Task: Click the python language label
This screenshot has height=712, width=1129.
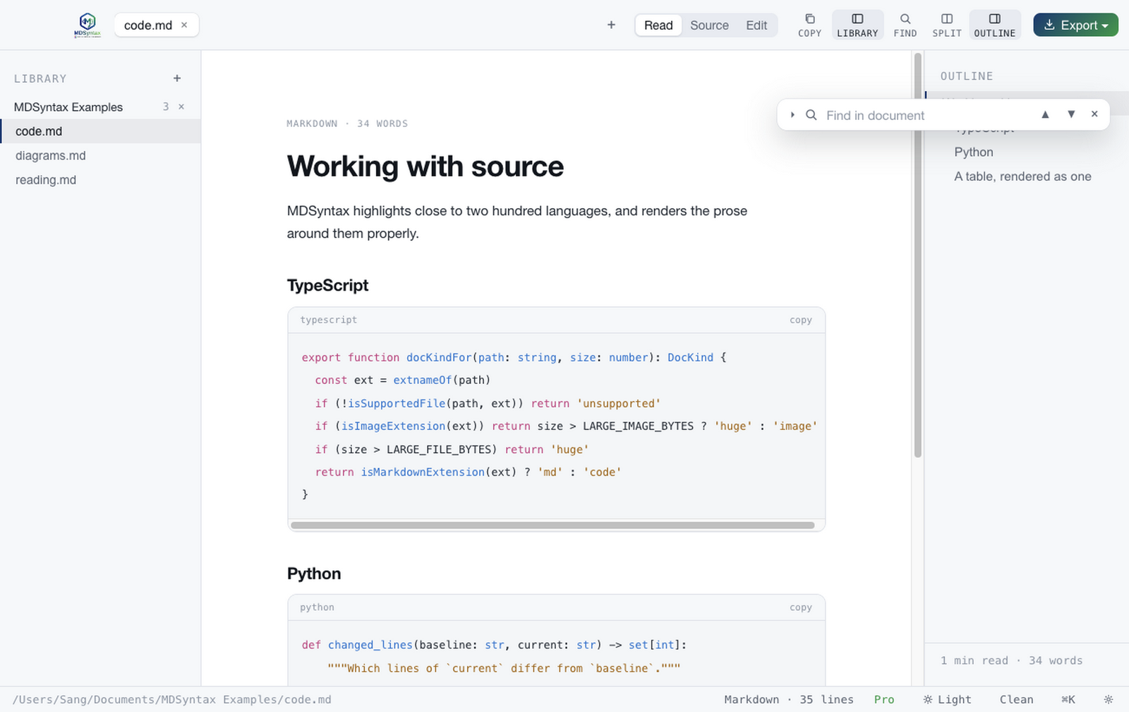Action: tap(317, 607)
